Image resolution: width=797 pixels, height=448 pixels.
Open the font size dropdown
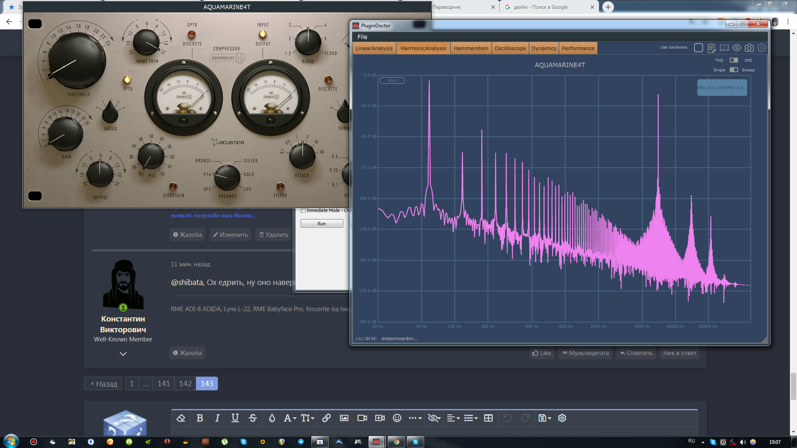tap(308, 418)
